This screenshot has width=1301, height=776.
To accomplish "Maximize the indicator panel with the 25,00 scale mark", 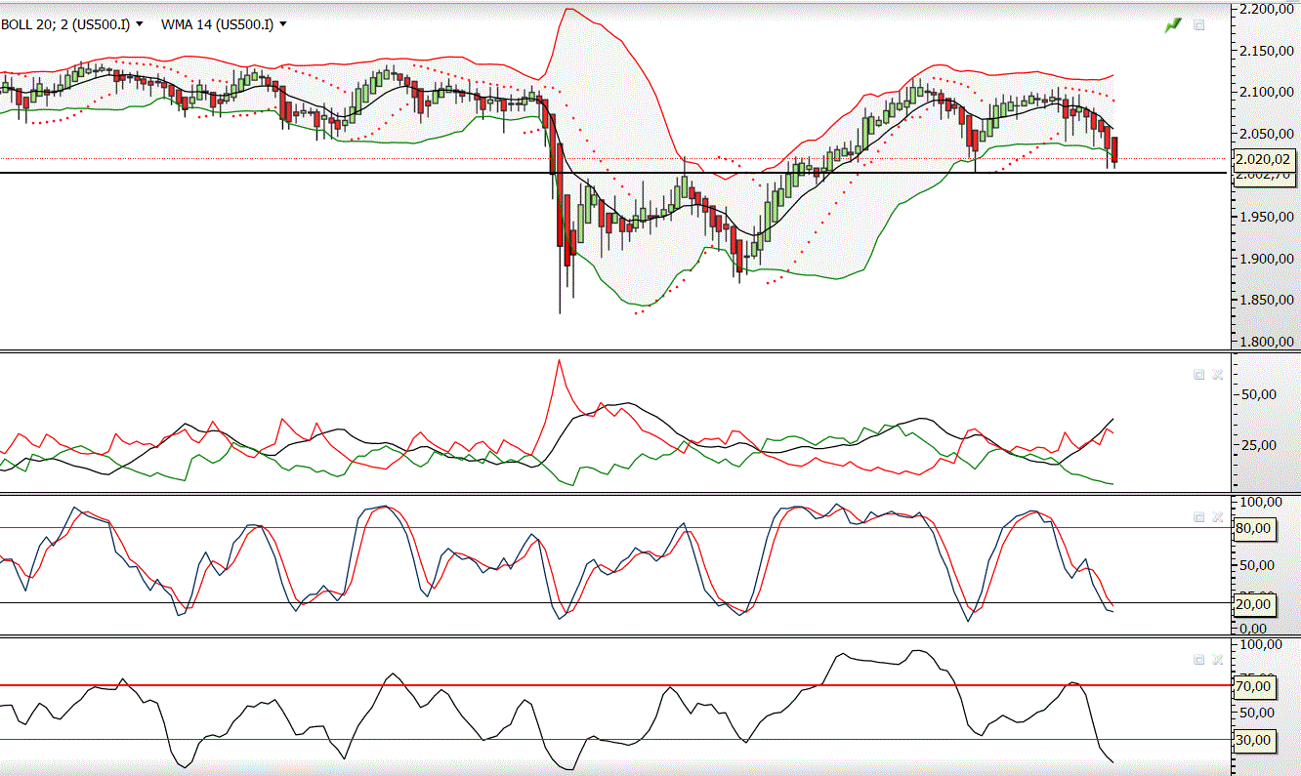I will [1199, 374].
